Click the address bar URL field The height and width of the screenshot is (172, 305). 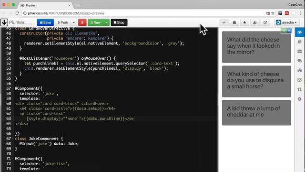click(x=144, y=13)
